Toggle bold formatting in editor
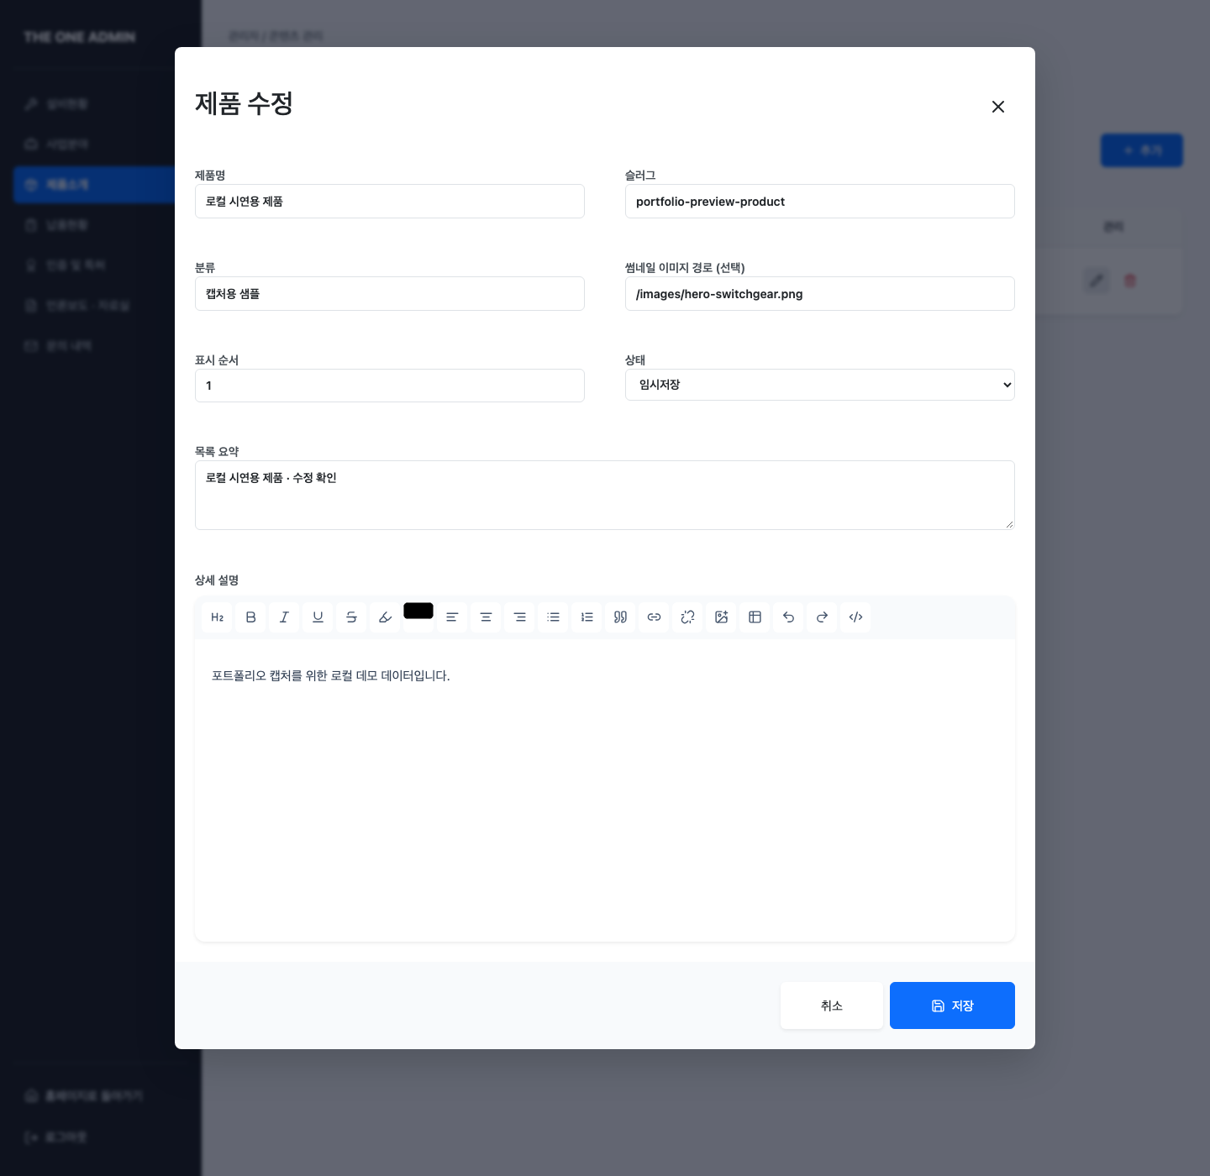This screenshot has height=1176, width=1210. pyautogui.click(x=250, y=617)
